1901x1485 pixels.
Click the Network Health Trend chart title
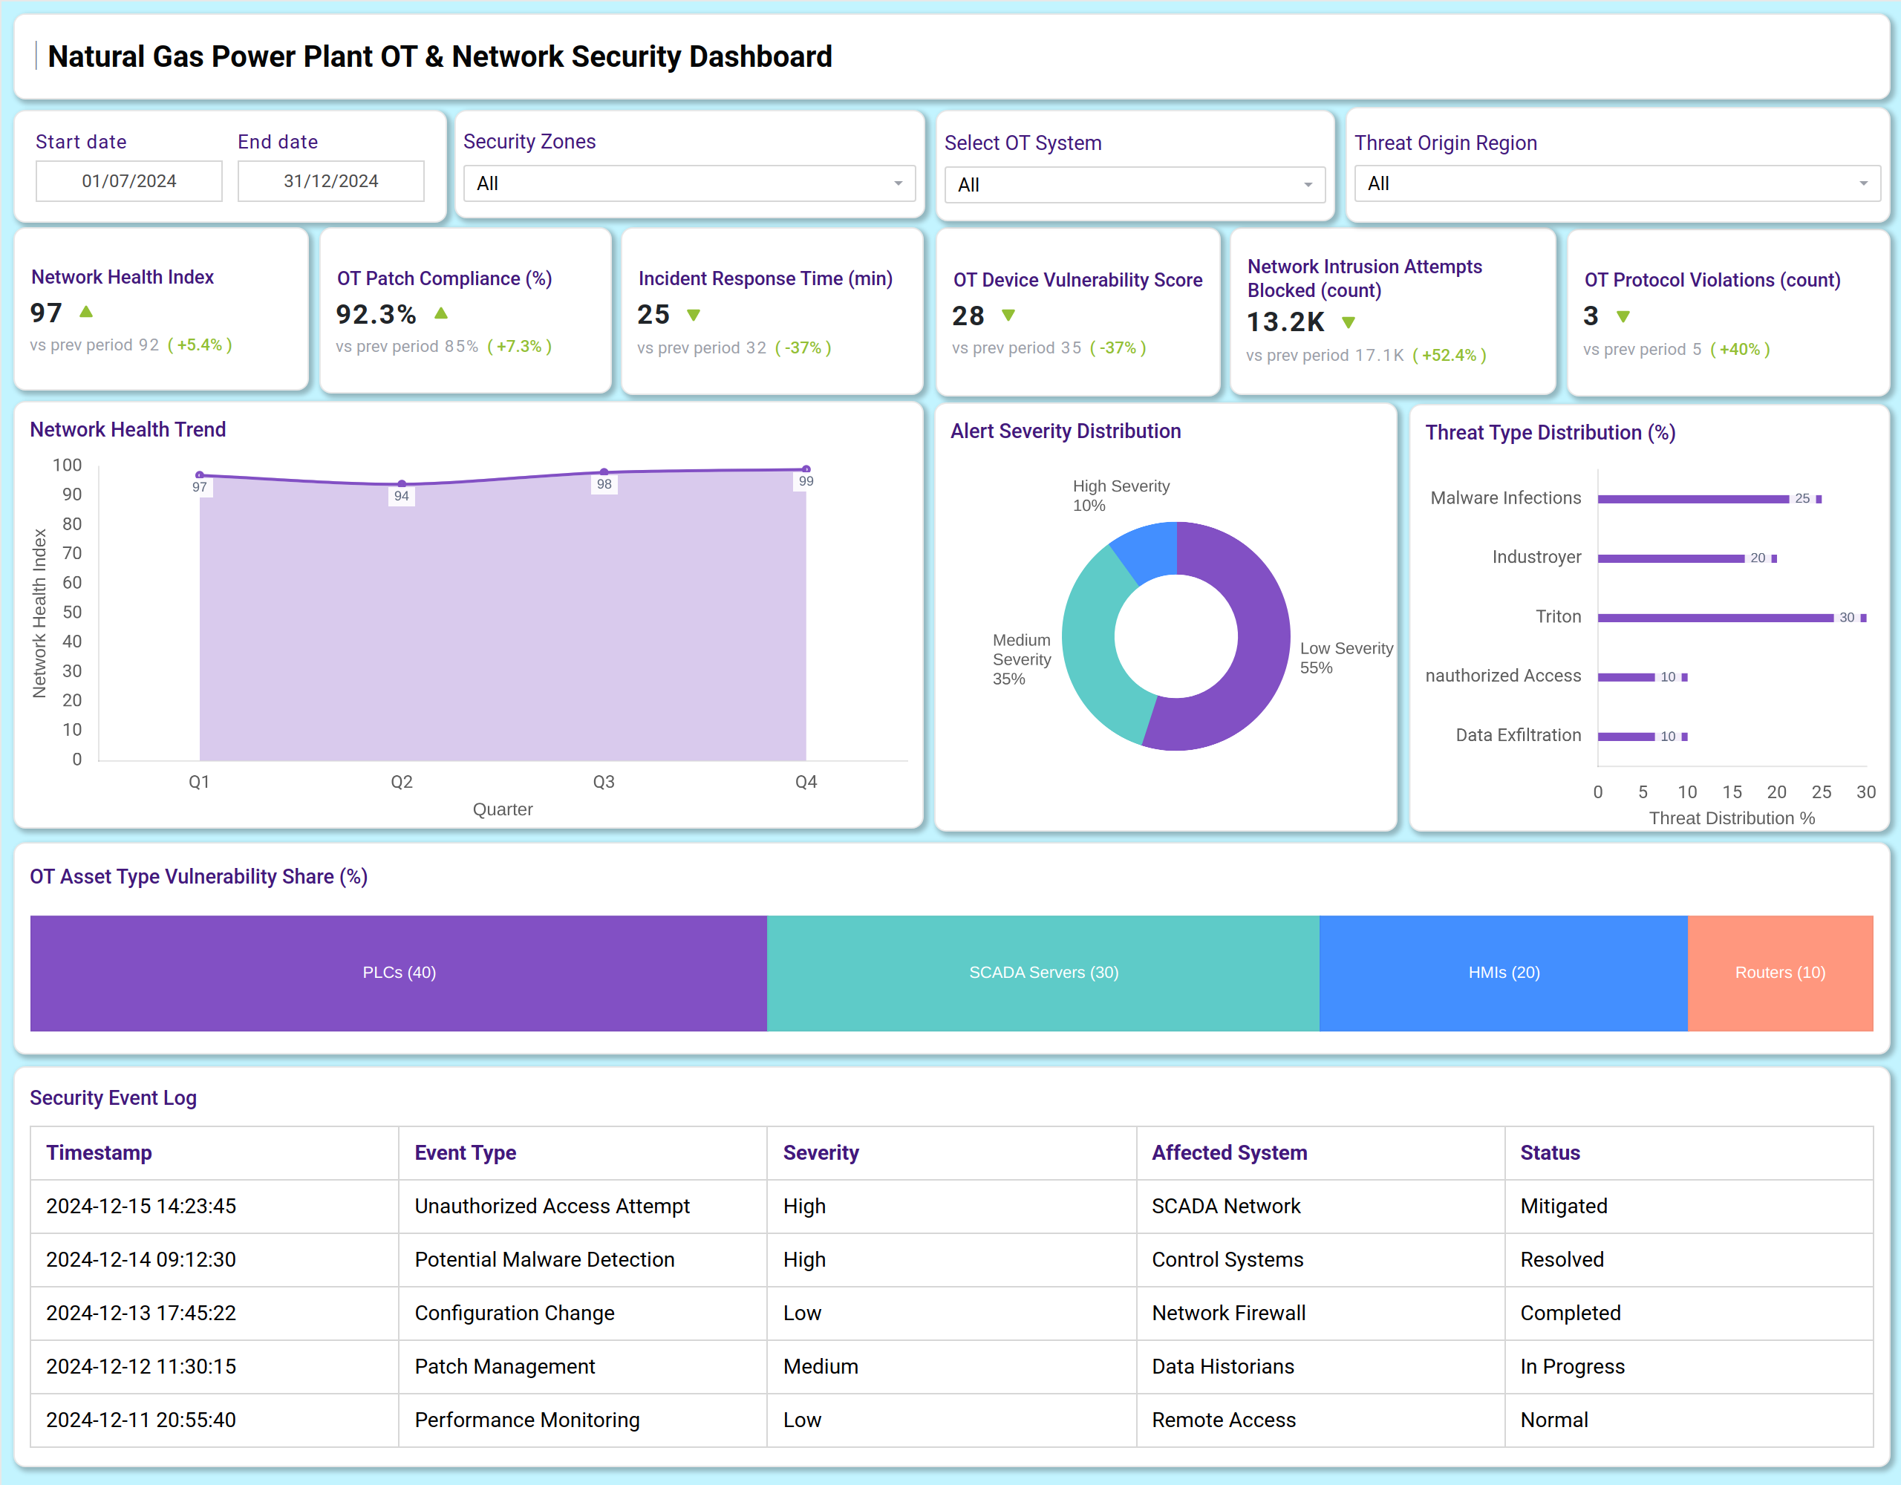tap(128, 429)
